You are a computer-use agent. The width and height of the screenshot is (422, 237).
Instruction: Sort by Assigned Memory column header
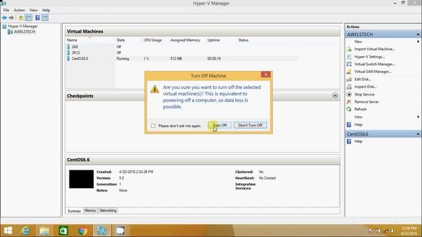click(x=185, y=40)
